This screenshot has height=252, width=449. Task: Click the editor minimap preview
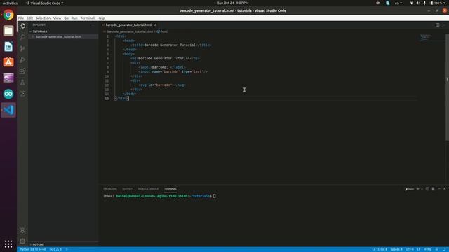[426, 37]
